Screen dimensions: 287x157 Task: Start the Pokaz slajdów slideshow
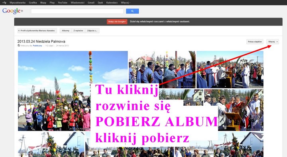coord(255,42)
